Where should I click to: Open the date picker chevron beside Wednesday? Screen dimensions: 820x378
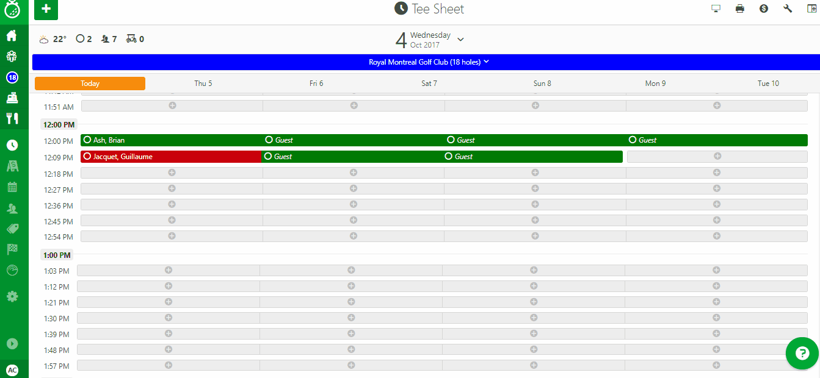[460, 40]
